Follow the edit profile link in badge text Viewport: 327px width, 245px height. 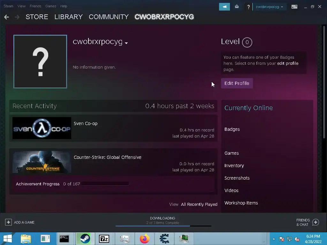click(x=288, y=63)
